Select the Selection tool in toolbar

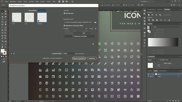pos(2,11)
